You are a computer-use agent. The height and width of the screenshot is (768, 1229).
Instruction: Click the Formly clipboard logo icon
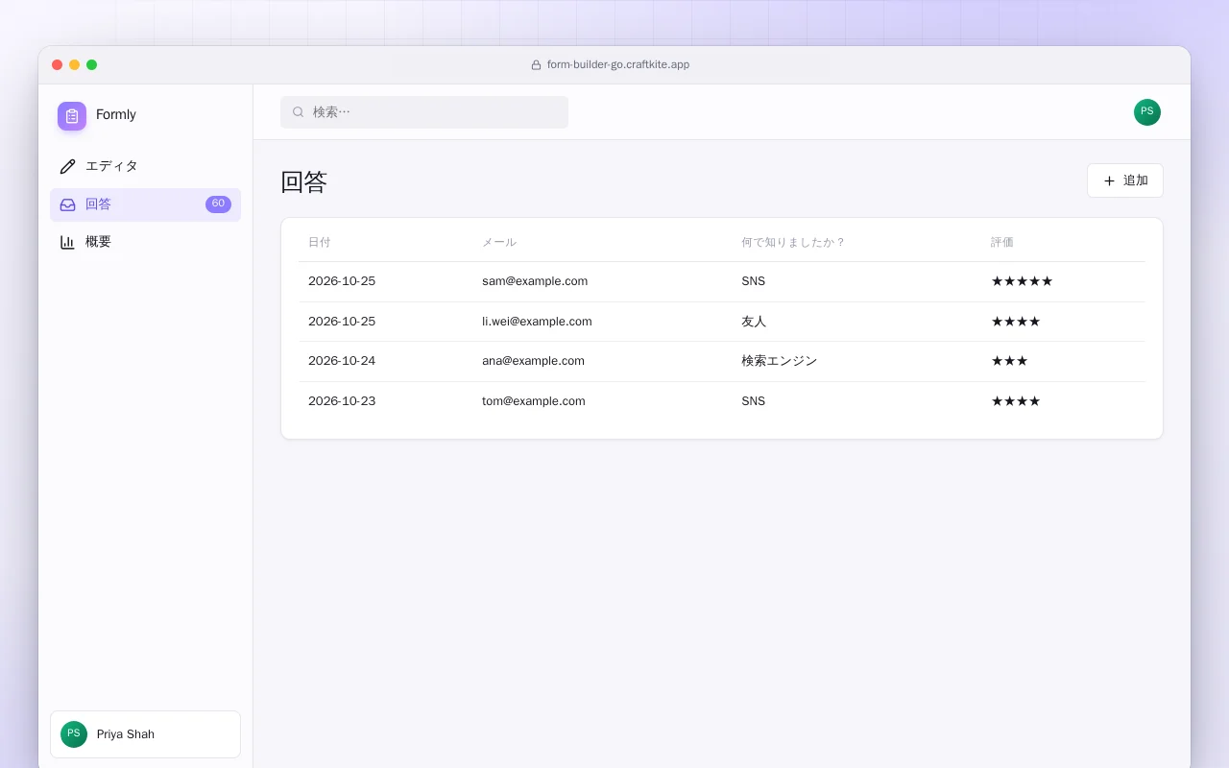(72, 116)
